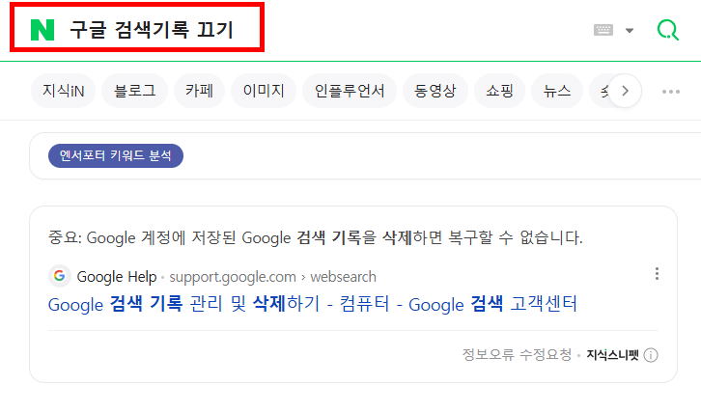Click the 엔서포터 키워드 분석 button

(x=116, y=155)
